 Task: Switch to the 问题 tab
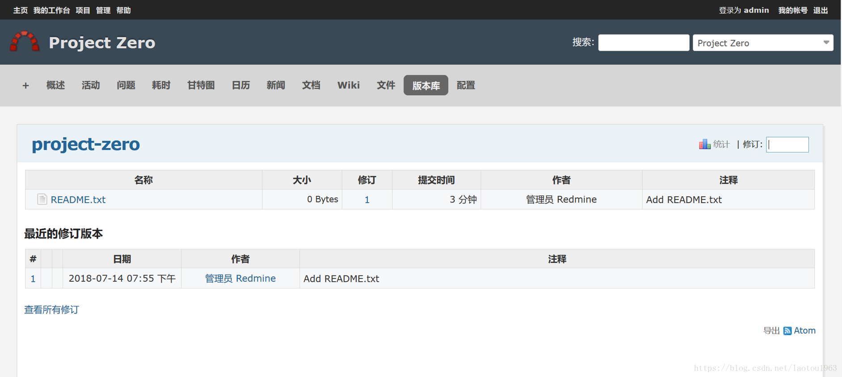tap(126, 85)
